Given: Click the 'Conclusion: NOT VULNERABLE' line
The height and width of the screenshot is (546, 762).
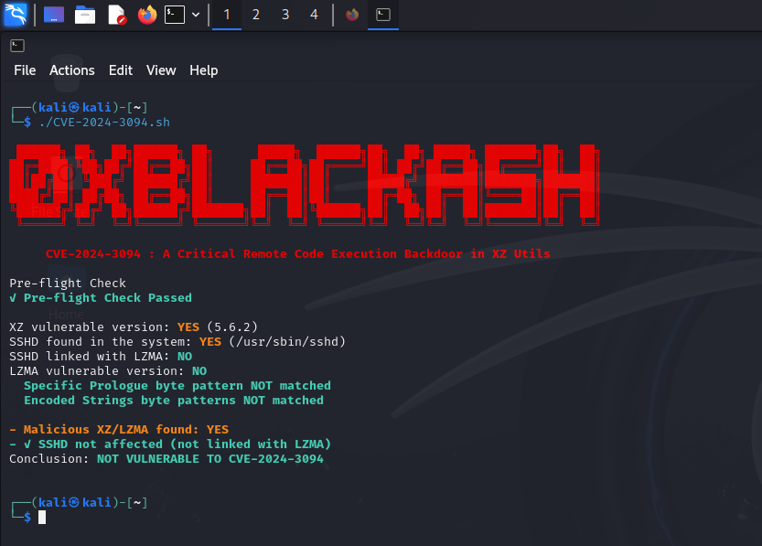Looking at the screenshot, I should [166, 458].
